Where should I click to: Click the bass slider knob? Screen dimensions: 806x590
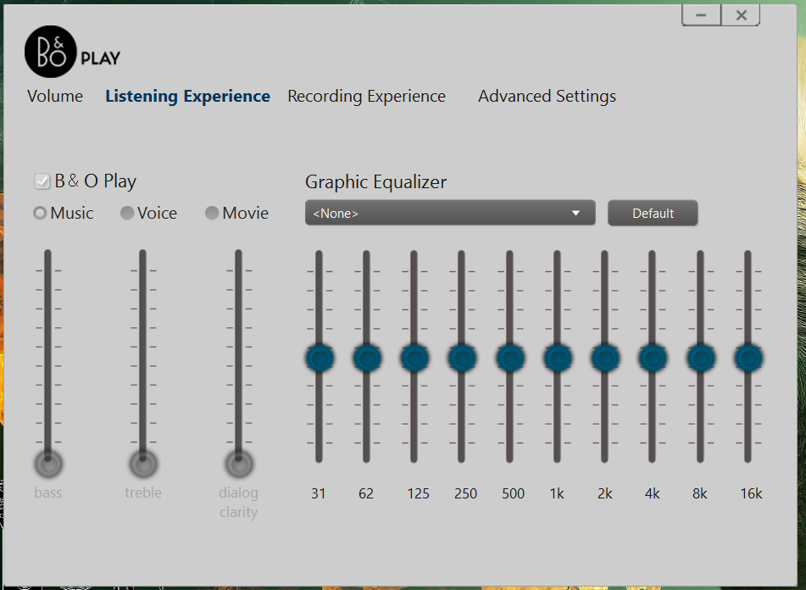(48, 464)
